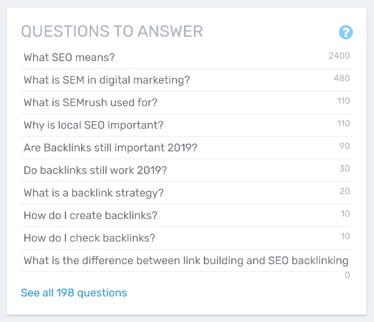Open the link building vs SEO backlinking question
This screenshot has height=322, width=374.
[x=186, y=260]
